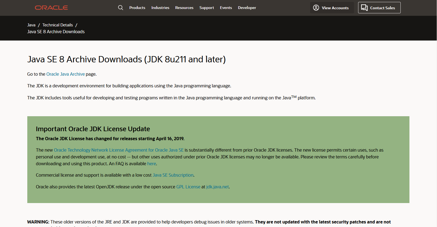Follow the FAQ 'here' link
437x227 pixels.
pyautogui.click(x=151, y=164)
